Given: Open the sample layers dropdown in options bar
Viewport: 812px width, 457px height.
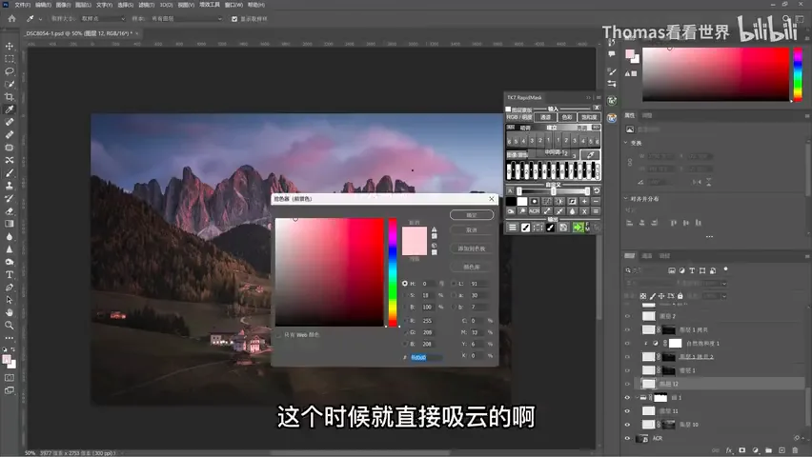Looking at the screenshot, I should tap(186, 19).
